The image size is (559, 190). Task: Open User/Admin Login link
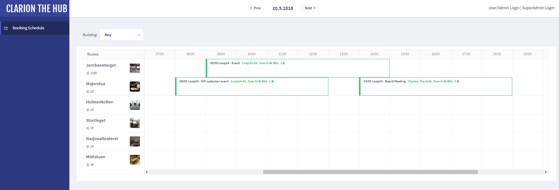point(504,8)
